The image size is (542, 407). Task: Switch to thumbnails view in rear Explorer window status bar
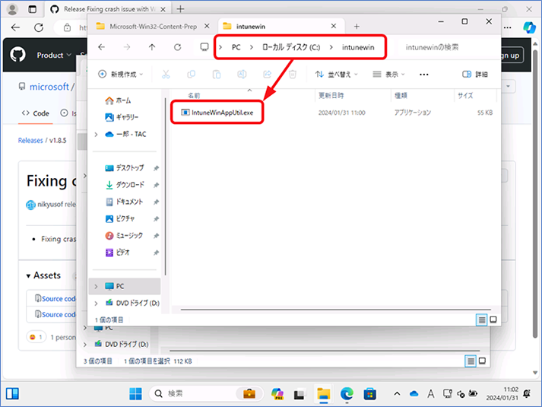[x=482, y=361]
